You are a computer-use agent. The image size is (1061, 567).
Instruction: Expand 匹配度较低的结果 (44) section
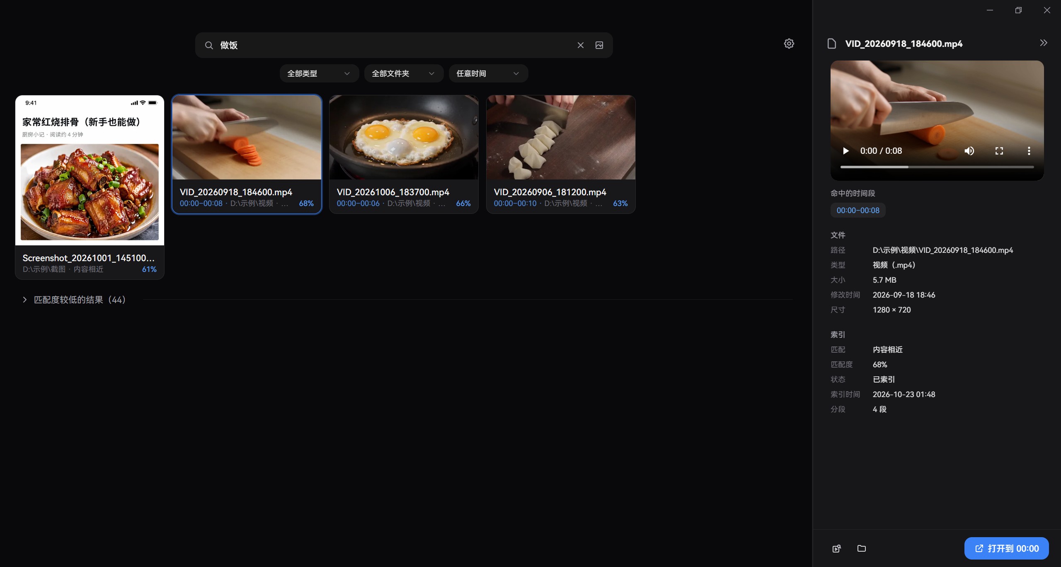pos(74,300)
